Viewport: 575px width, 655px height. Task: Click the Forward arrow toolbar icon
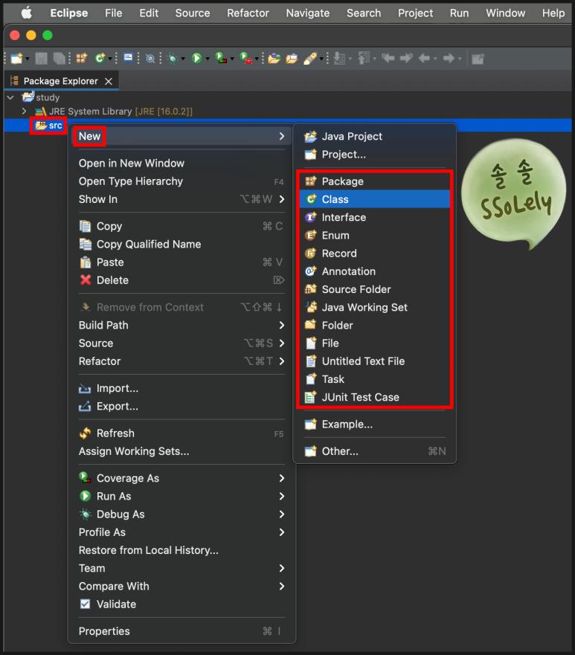449,59
